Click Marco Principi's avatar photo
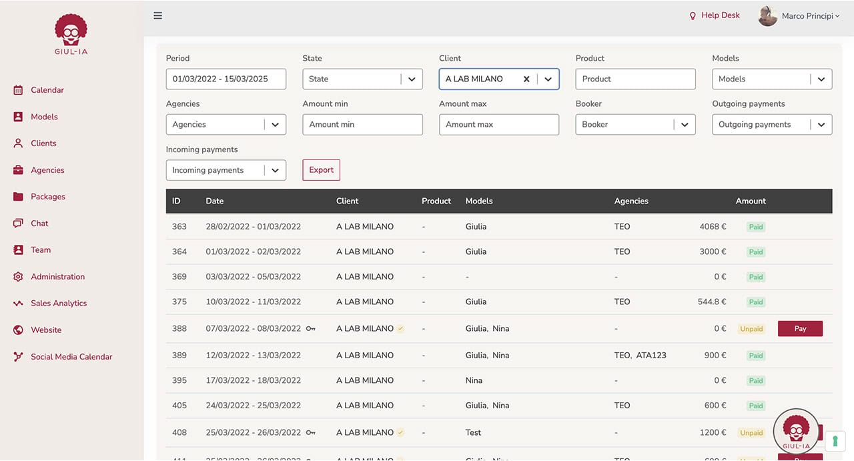 pyautogui.click(x=768, y=16)
